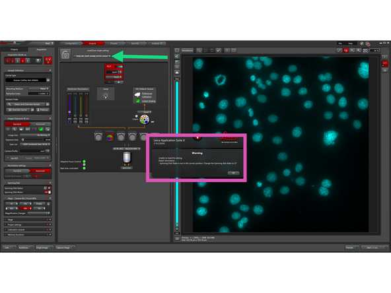The image size is (391, 293).
Task: Expand the Calibration wizards panel
Action: pyautogui.click(x=28, y=230)
